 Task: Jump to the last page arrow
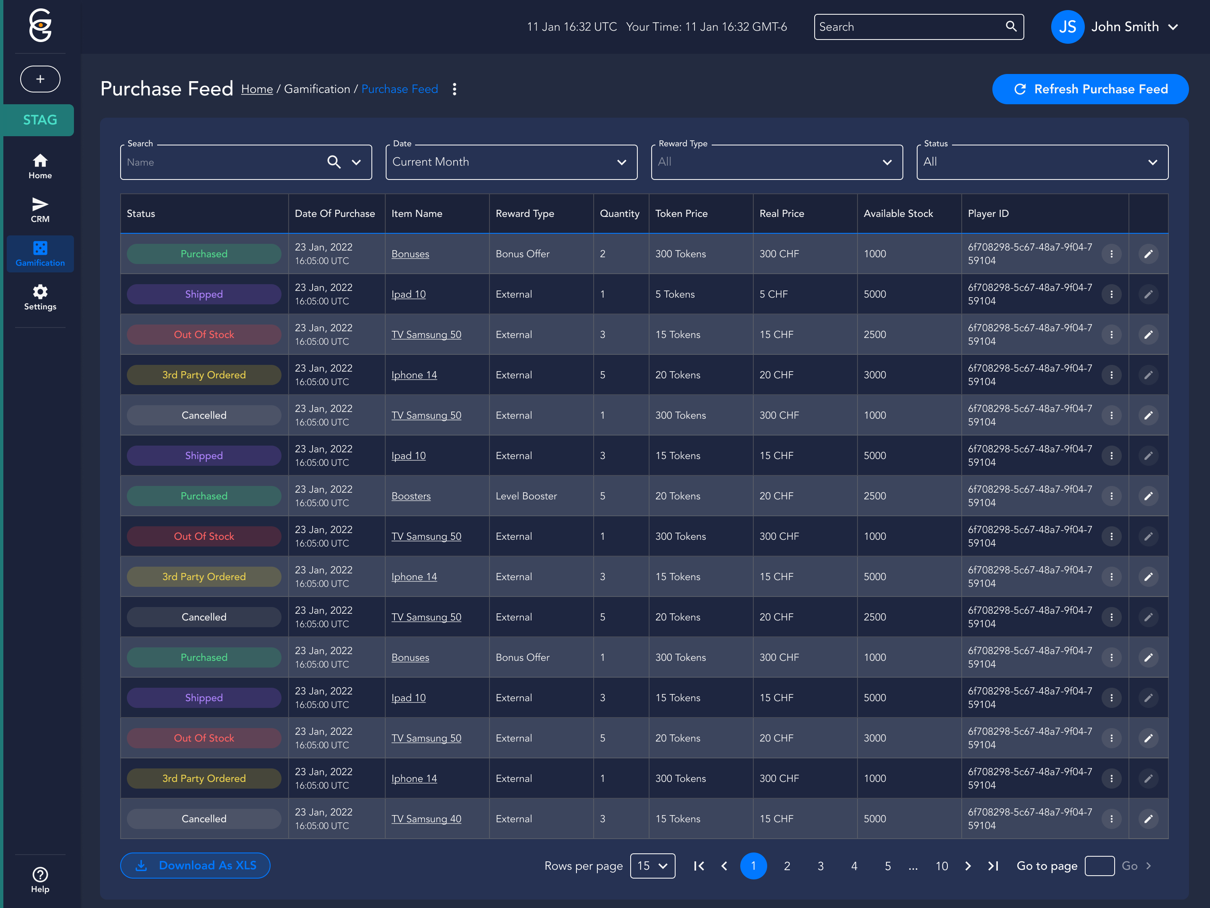[993, 866]
